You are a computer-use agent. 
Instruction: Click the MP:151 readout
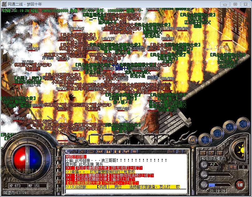[x=34, y=186]
